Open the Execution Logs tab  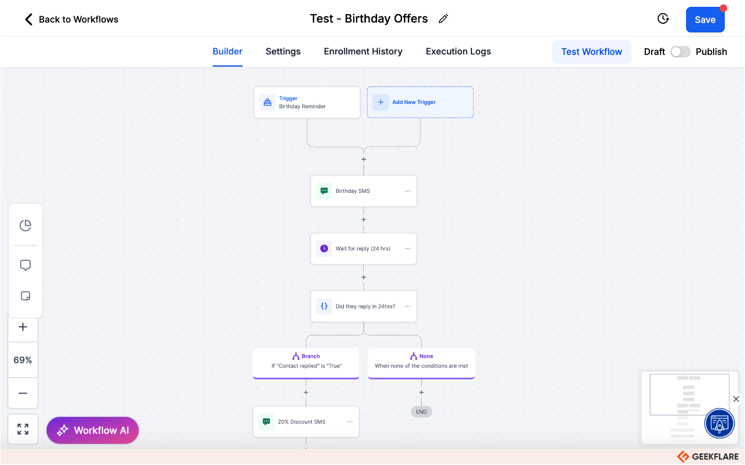[x=458, y=52]
